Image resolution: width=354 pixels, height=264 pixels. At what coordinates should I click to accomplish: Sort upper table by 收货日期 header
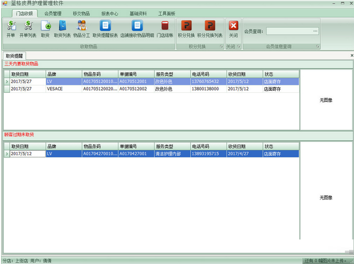click(245, 74)
